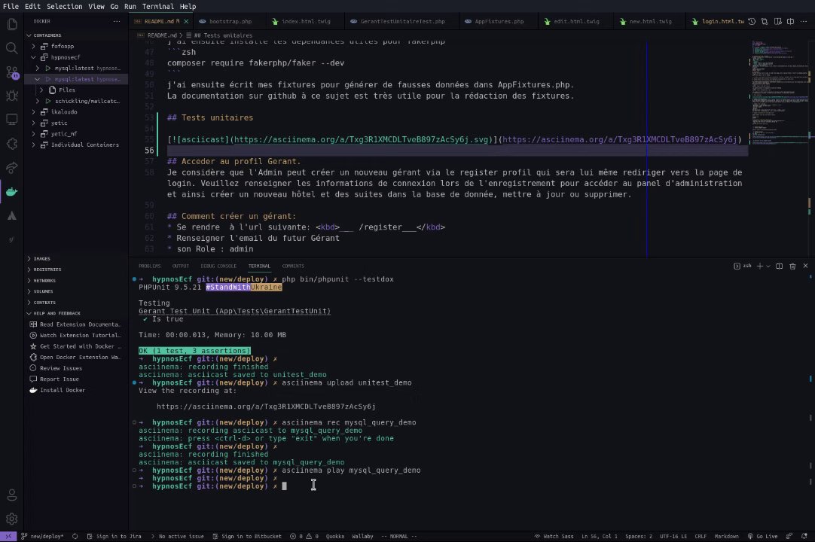Viewport: 815px width, 542px height.
Task: Expand Individual Containers group
Action: 34,145
